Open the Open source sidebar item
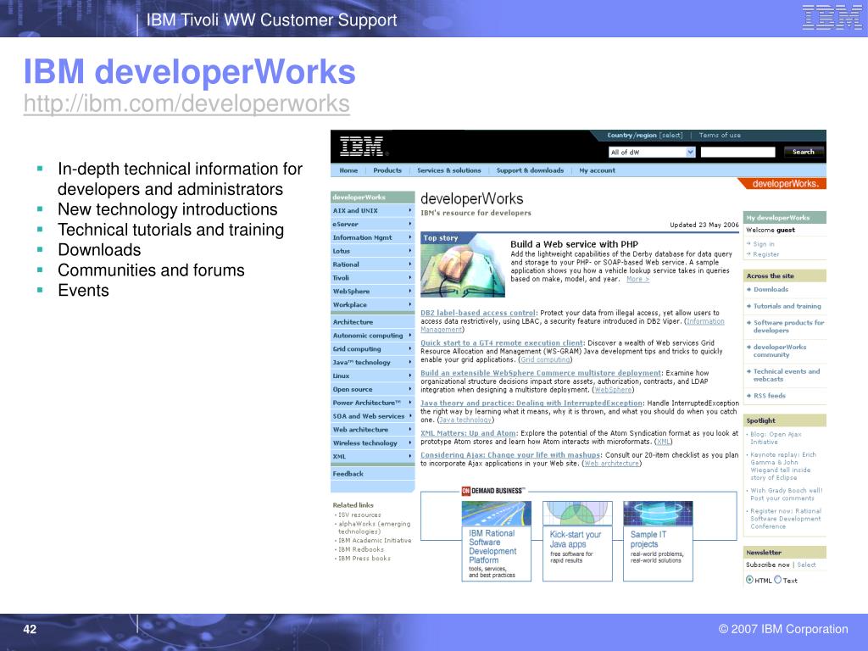The height and width of the screenshot is (651, 868). (373, 389)
